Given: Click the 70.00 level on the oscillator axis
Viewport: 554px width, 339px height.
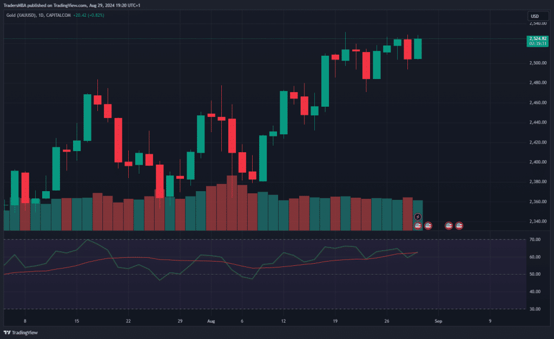Looking at the screenshot, I should tap(535, 239).
